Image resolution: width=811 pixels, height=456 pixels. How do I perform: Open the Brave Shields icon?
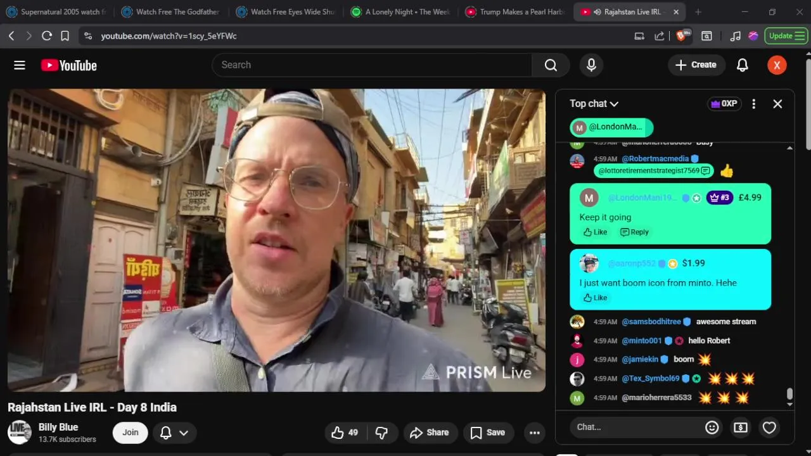tap(682, 36)
